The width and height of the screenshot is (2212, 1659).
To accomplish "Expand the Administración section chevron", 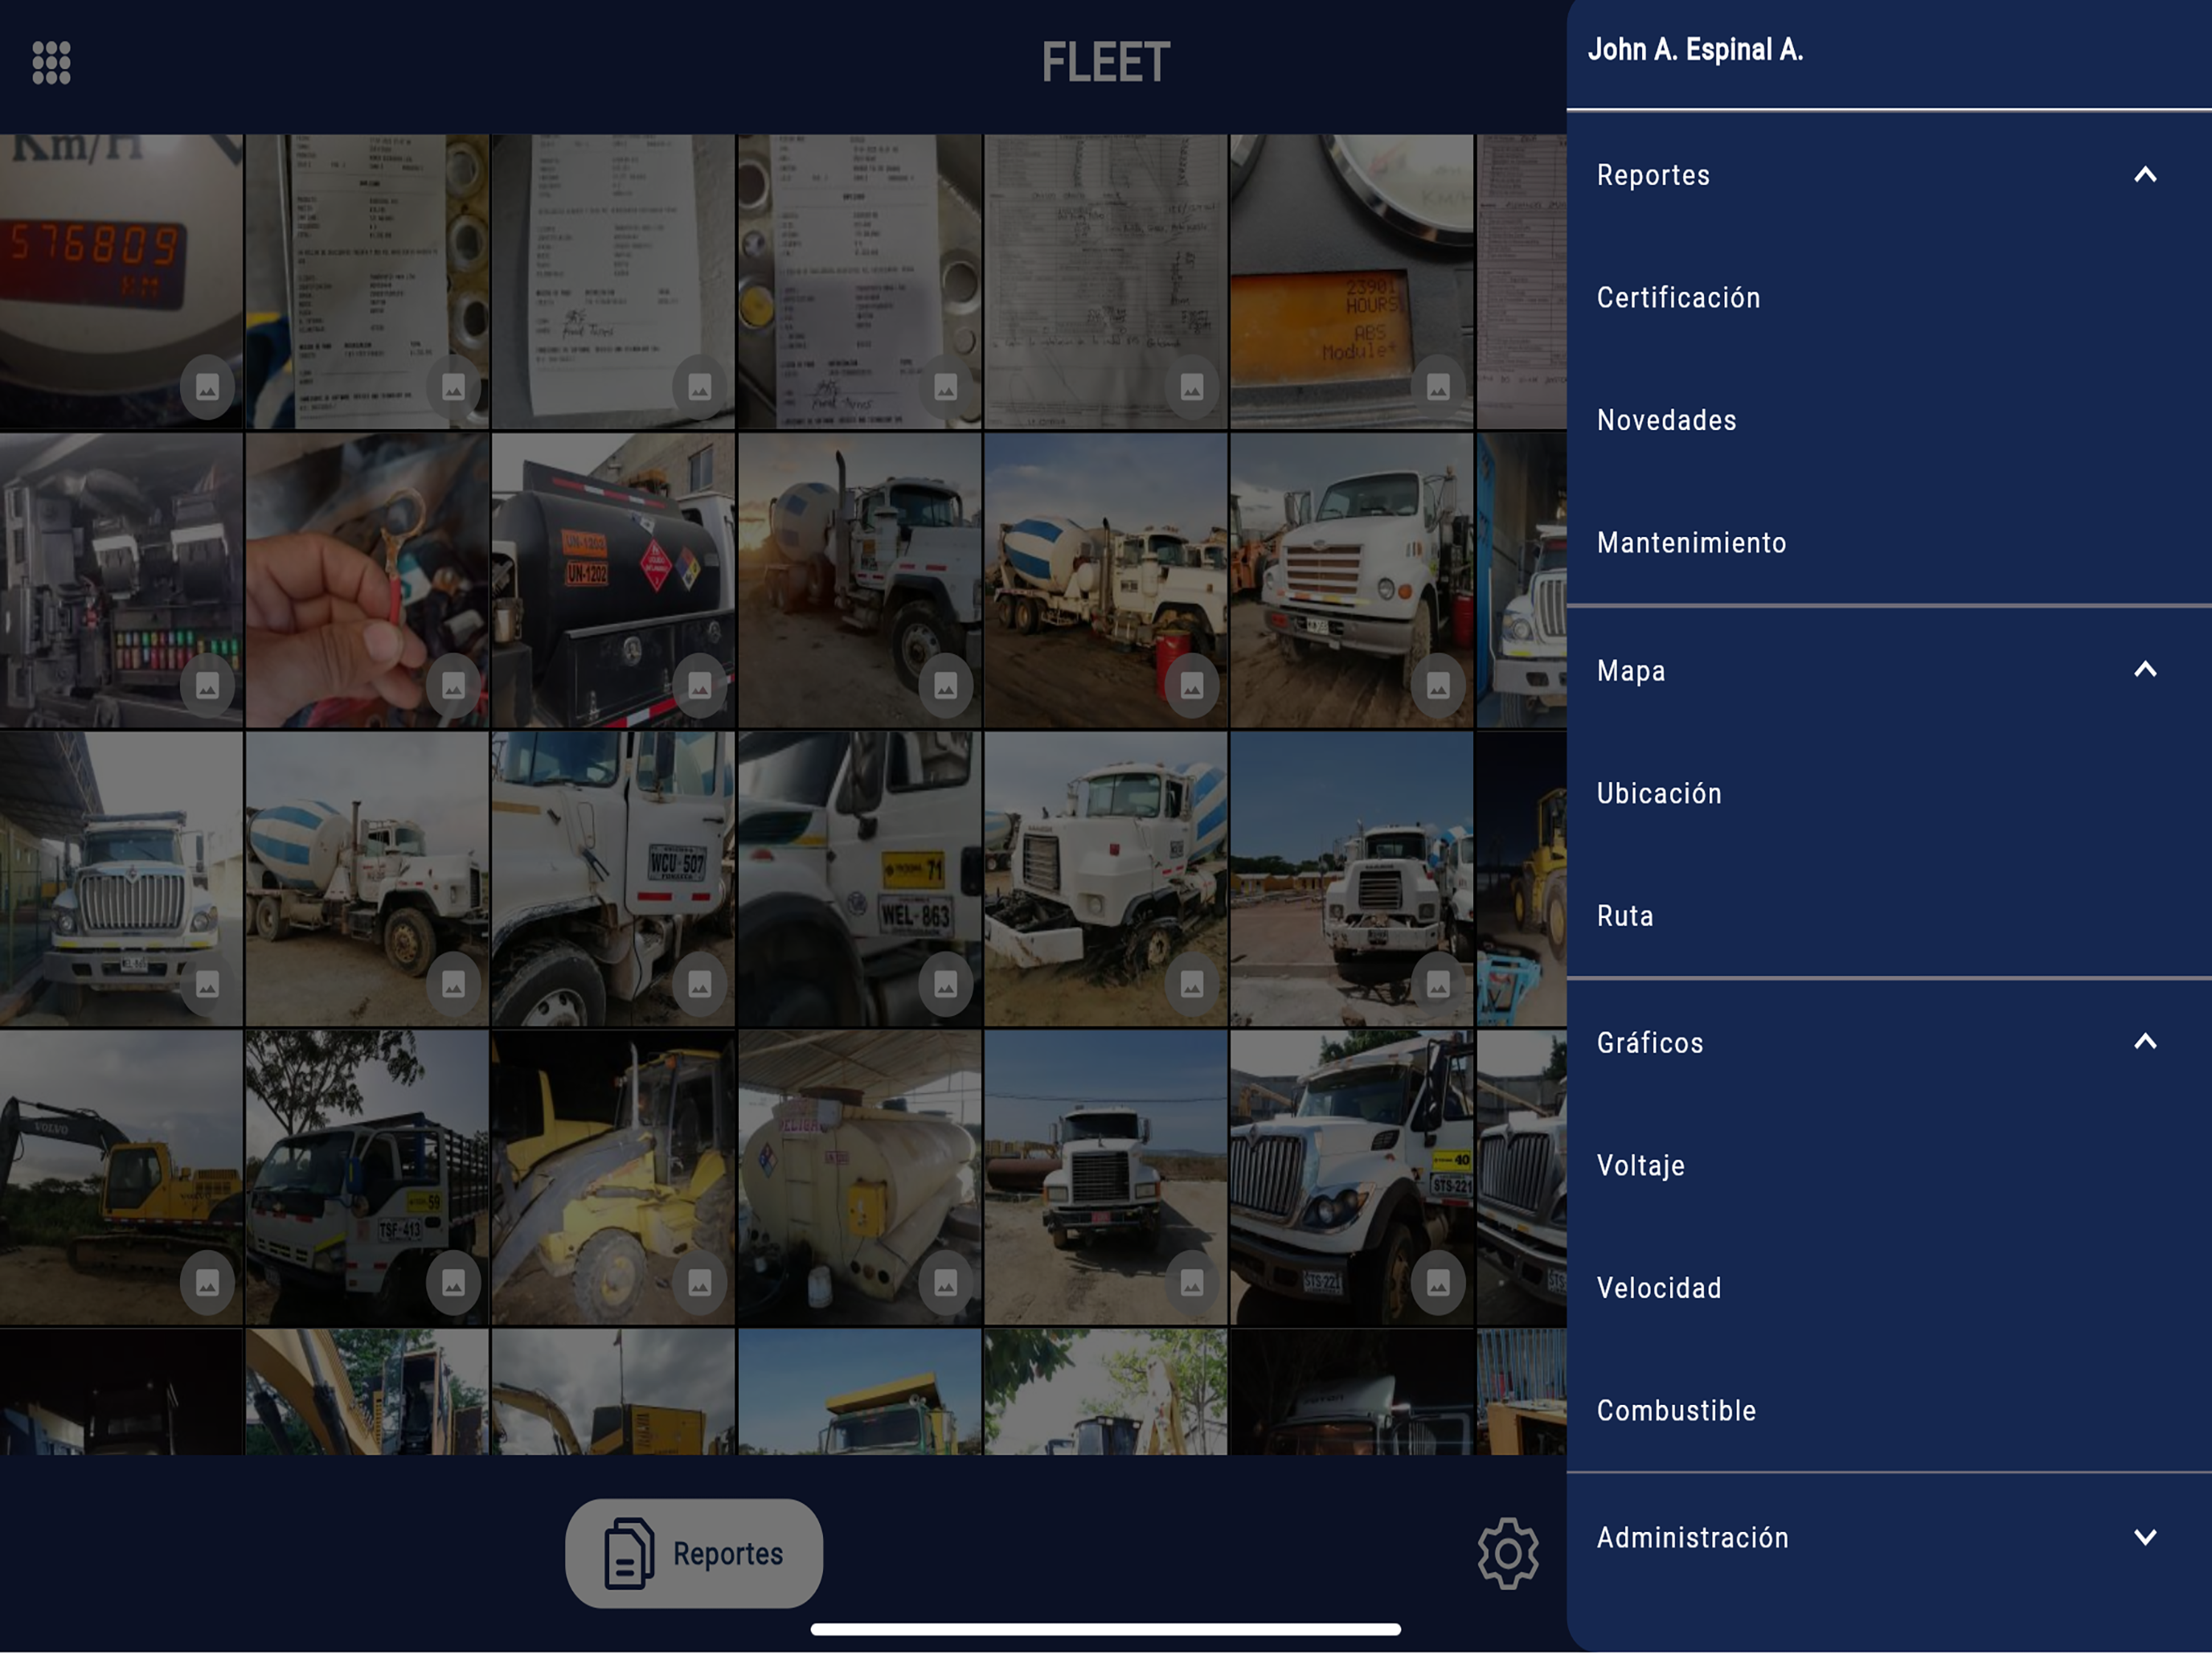I will click(x=2144, y=1537).
